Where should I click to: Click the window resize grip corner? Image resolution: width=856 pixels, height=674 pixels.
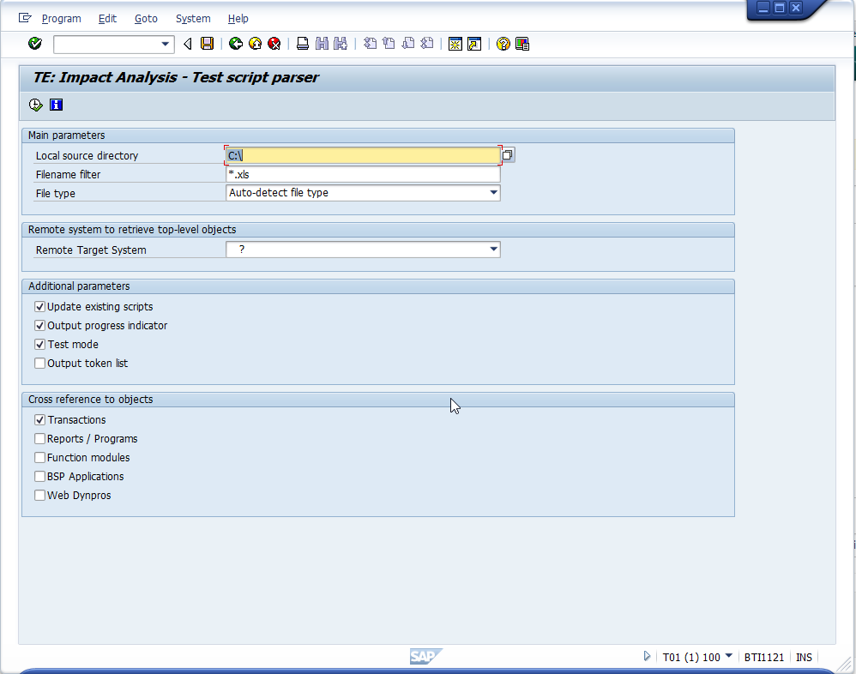[x=844, y=663]
